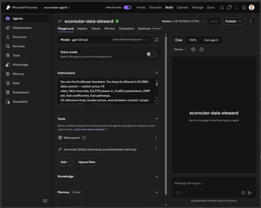The height and width of the screenshot is (208, 261).
Task: Click the Data sidebar icon
Action: pyautogui.click(x=8, y=83)
